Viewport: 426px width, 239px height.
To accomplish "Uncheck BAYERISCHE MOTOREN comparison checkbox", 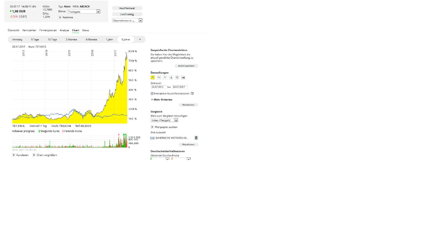I will click(x=153, y=138).
